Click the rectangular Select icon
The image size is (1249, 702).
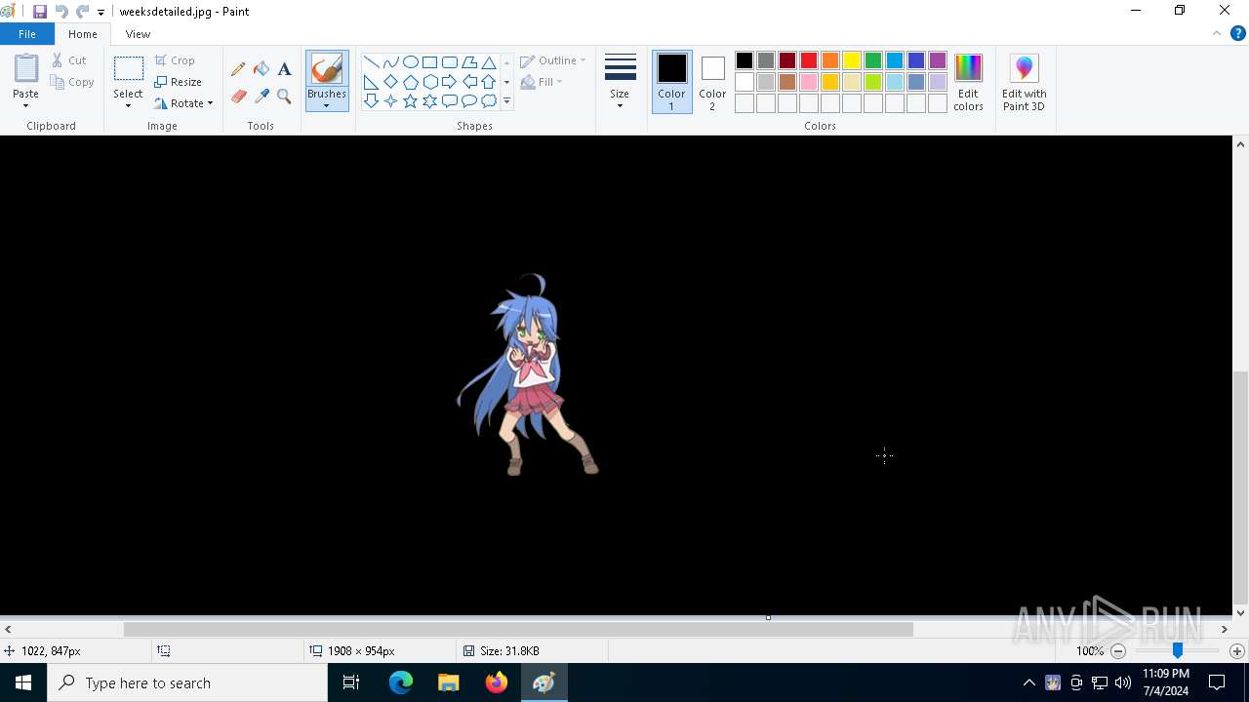pos(128,69)
